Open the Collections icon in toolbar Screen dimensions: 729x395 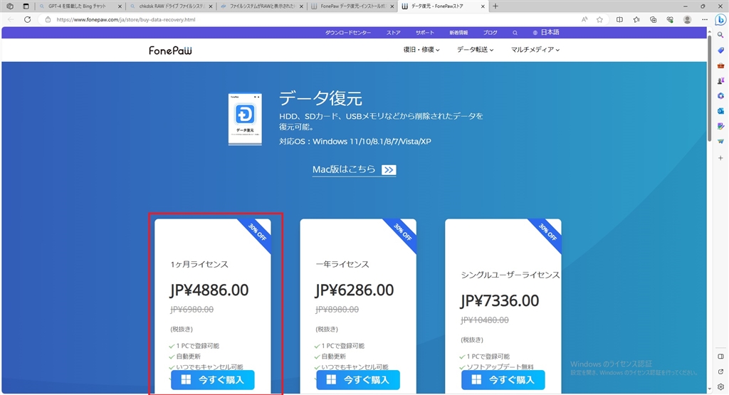(654, 19)
